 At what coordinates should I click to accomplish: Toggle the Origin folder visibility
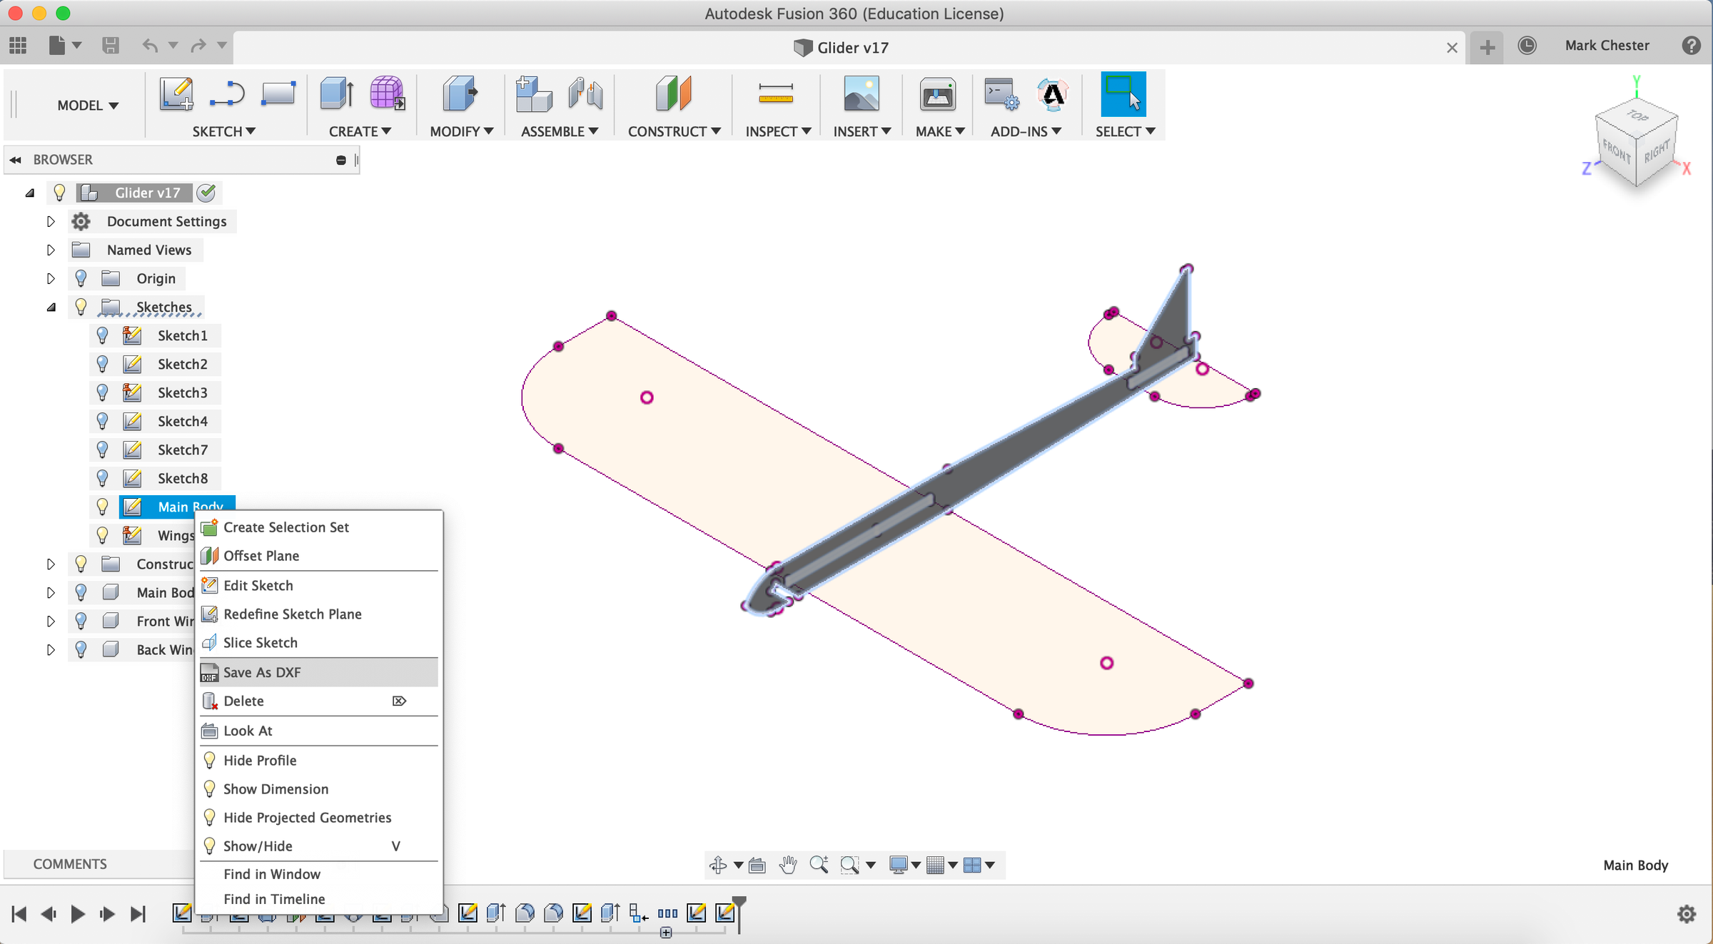[x=80, y=278]
